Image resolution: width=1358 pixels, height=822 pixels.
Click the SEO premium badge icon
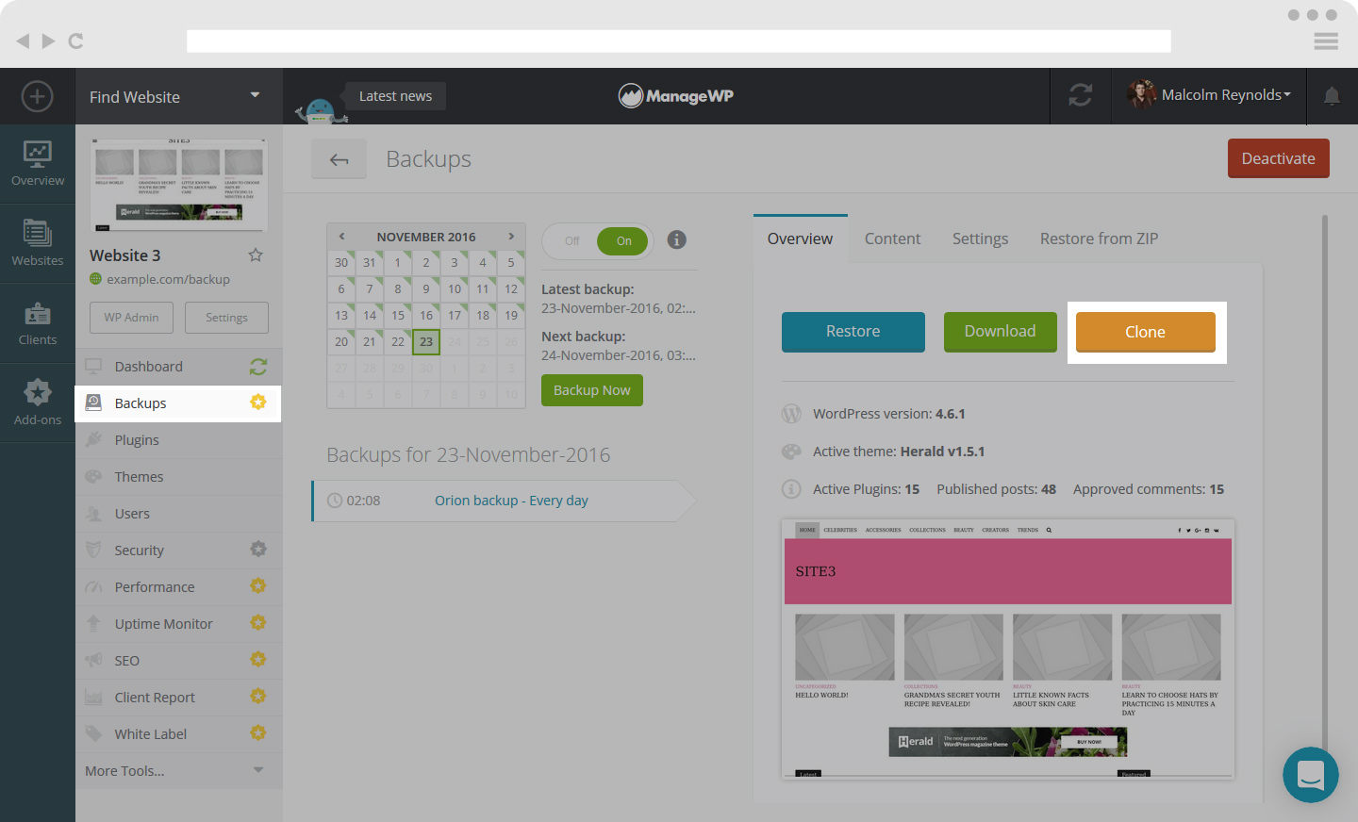(258, 659)
